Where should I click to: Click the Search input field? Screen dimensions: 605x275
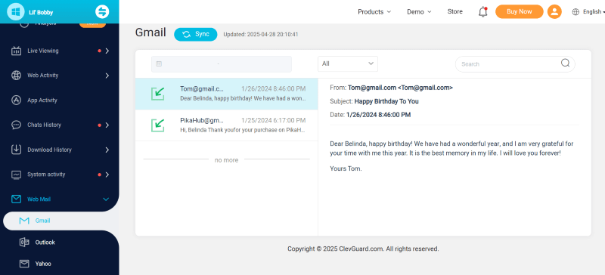click(x=515, y=64)
